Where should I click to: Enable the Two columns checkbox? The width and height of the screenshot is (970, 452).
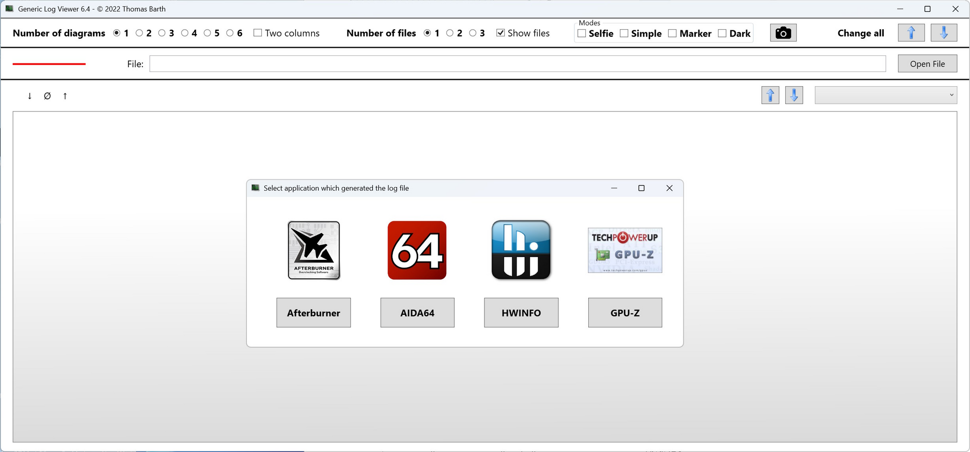(258, 33)
